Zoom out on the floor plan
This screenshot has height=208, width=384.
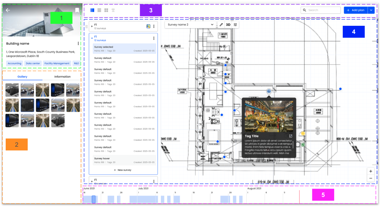(371, 179)
